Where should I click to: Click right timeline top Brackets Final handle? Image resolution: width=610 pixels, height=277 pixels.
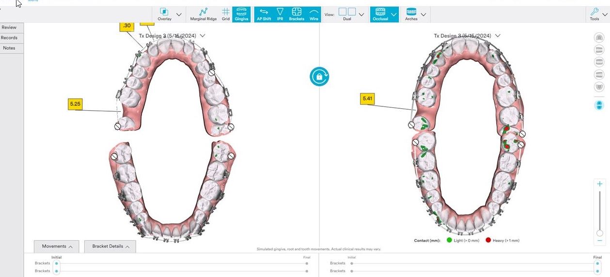[597, 263]
